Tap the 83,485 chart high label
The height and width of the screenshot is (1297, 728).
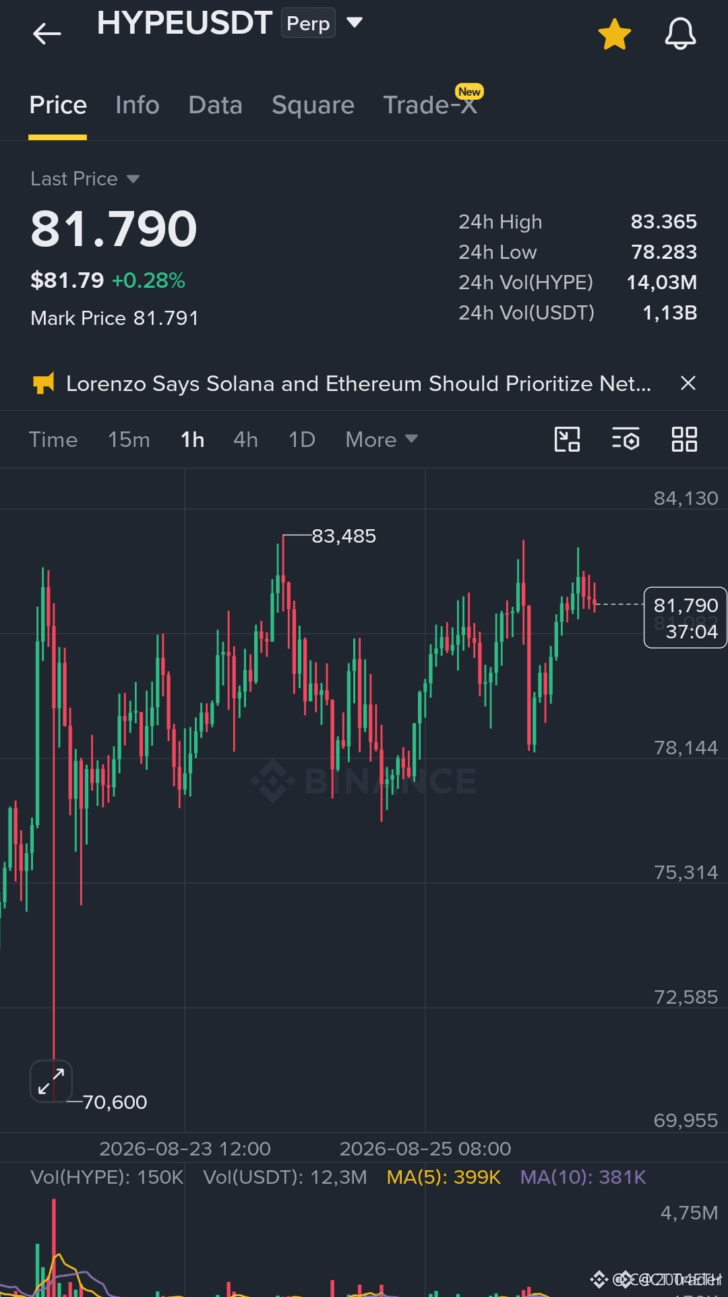344,536
